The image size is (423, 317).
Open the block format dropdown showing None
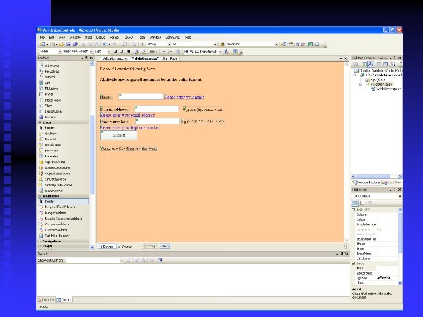[x=59, y=52]
